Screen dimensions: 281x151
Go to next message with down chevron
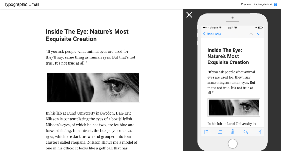pyautogui.click(x=258, y=34)
